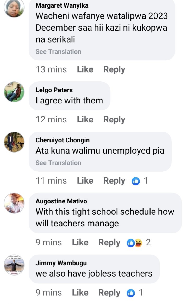Click See Translation under Cheruiyot Chongin's comment
The image size is (187, 304).
[x=58, y=163]
